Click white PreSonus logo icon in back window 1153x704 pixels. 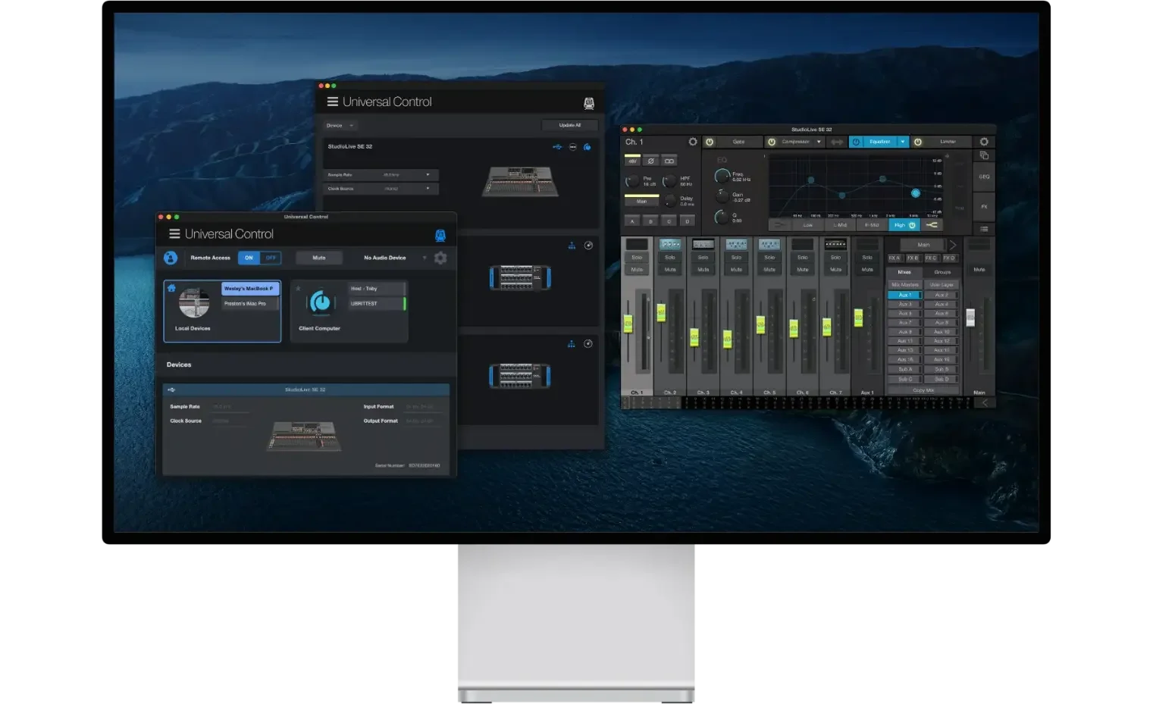pos(589,103)
